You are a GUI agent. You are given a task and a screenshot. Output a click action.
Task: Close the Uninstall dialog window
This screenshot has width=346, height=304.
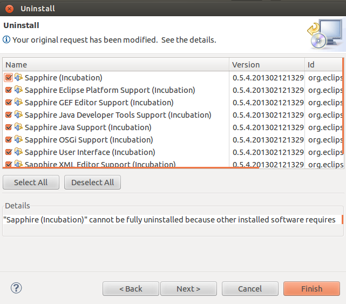click(9, 9)
